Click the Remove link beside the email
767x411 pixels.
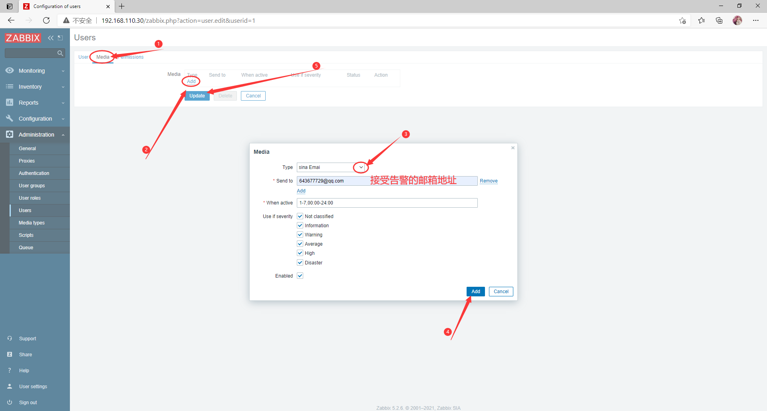[489, 181]
